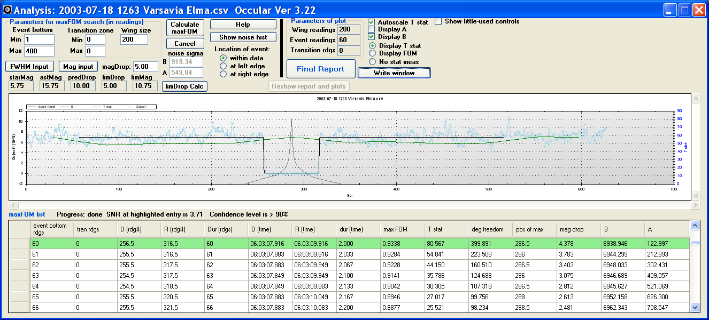709x320 pixels.
Task: Select event location within data
Action: (223, 58)
